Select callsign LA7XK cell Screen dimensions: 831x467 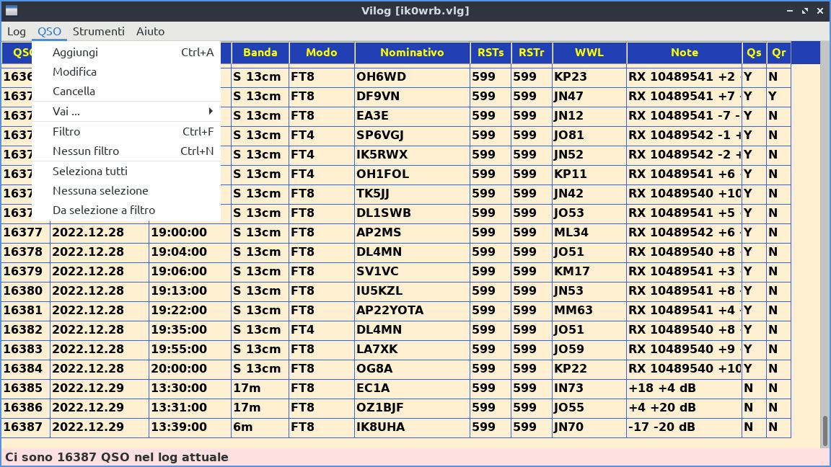click(413, 349)
